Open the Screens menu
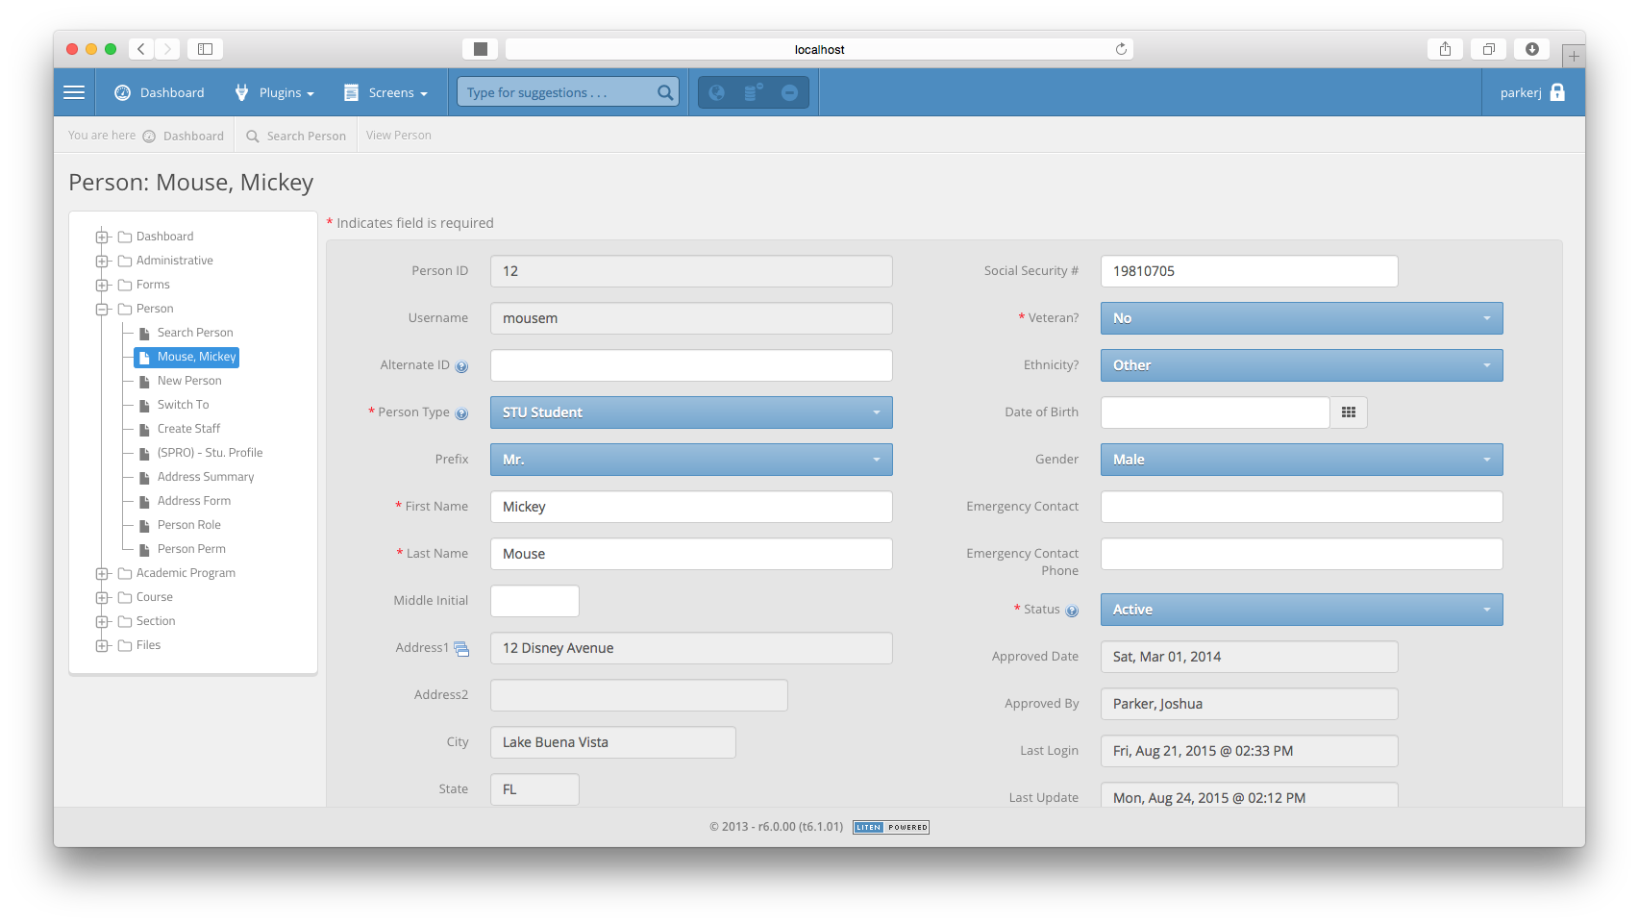This screenshot has width=1639, height=924. 386,92
